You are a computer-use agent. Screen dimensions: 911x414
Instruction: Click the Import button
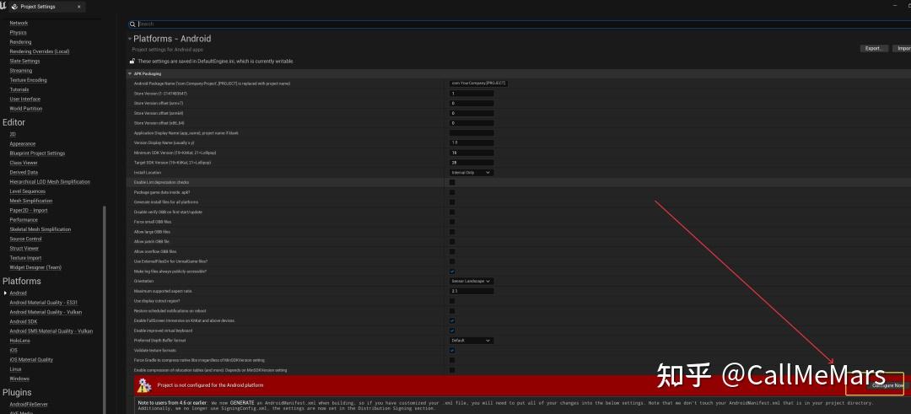tap(902, 48)
